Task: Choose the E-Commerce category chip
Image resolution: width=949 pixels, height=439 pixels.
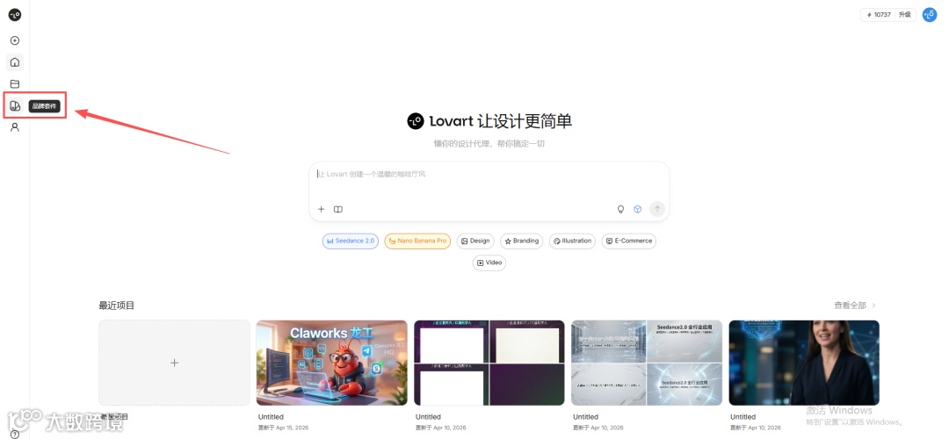Action: [629, 241]
